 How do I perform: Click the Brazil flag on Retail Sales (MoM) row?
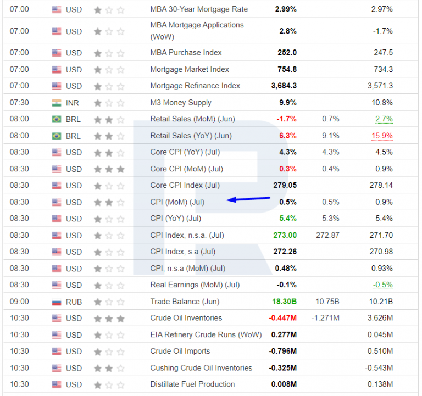pos(57,119)
